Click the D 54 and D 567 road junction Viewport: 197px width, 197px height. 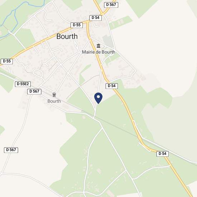pyautogui.click(x=102, y=14)
